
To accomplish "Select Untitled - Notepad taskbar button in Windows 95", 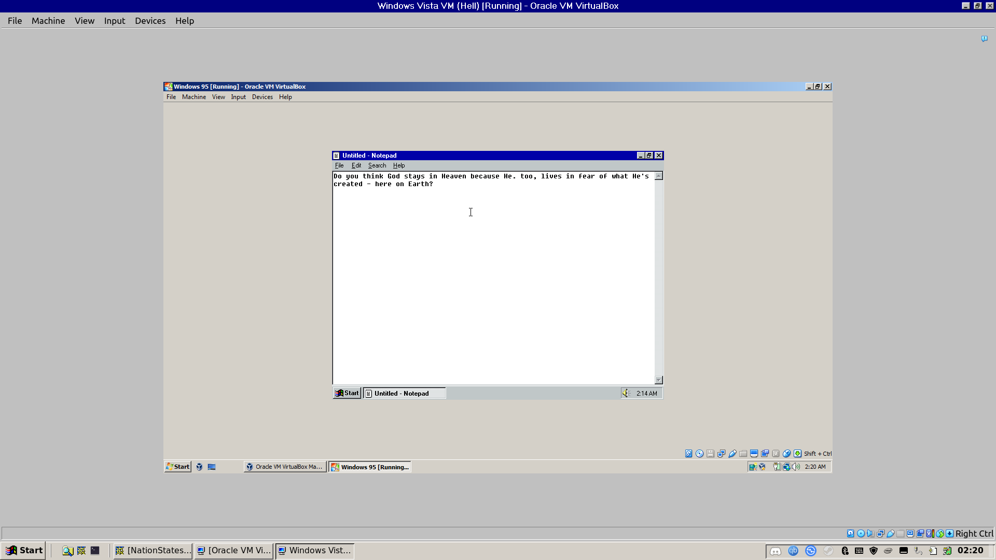I will pos(404,393).
